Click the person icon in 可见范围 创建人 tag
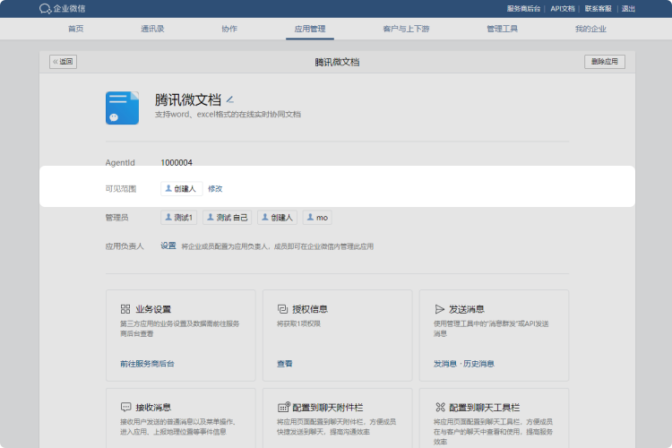 click(168, 188)
